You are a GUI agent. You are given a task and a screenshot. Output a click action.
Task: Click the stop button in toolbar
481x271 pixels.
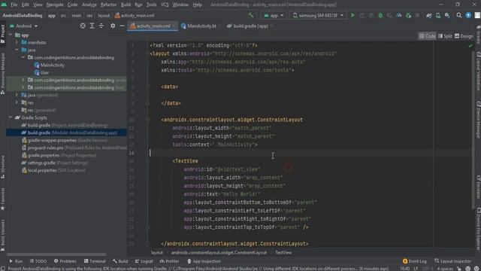point(418,15)
